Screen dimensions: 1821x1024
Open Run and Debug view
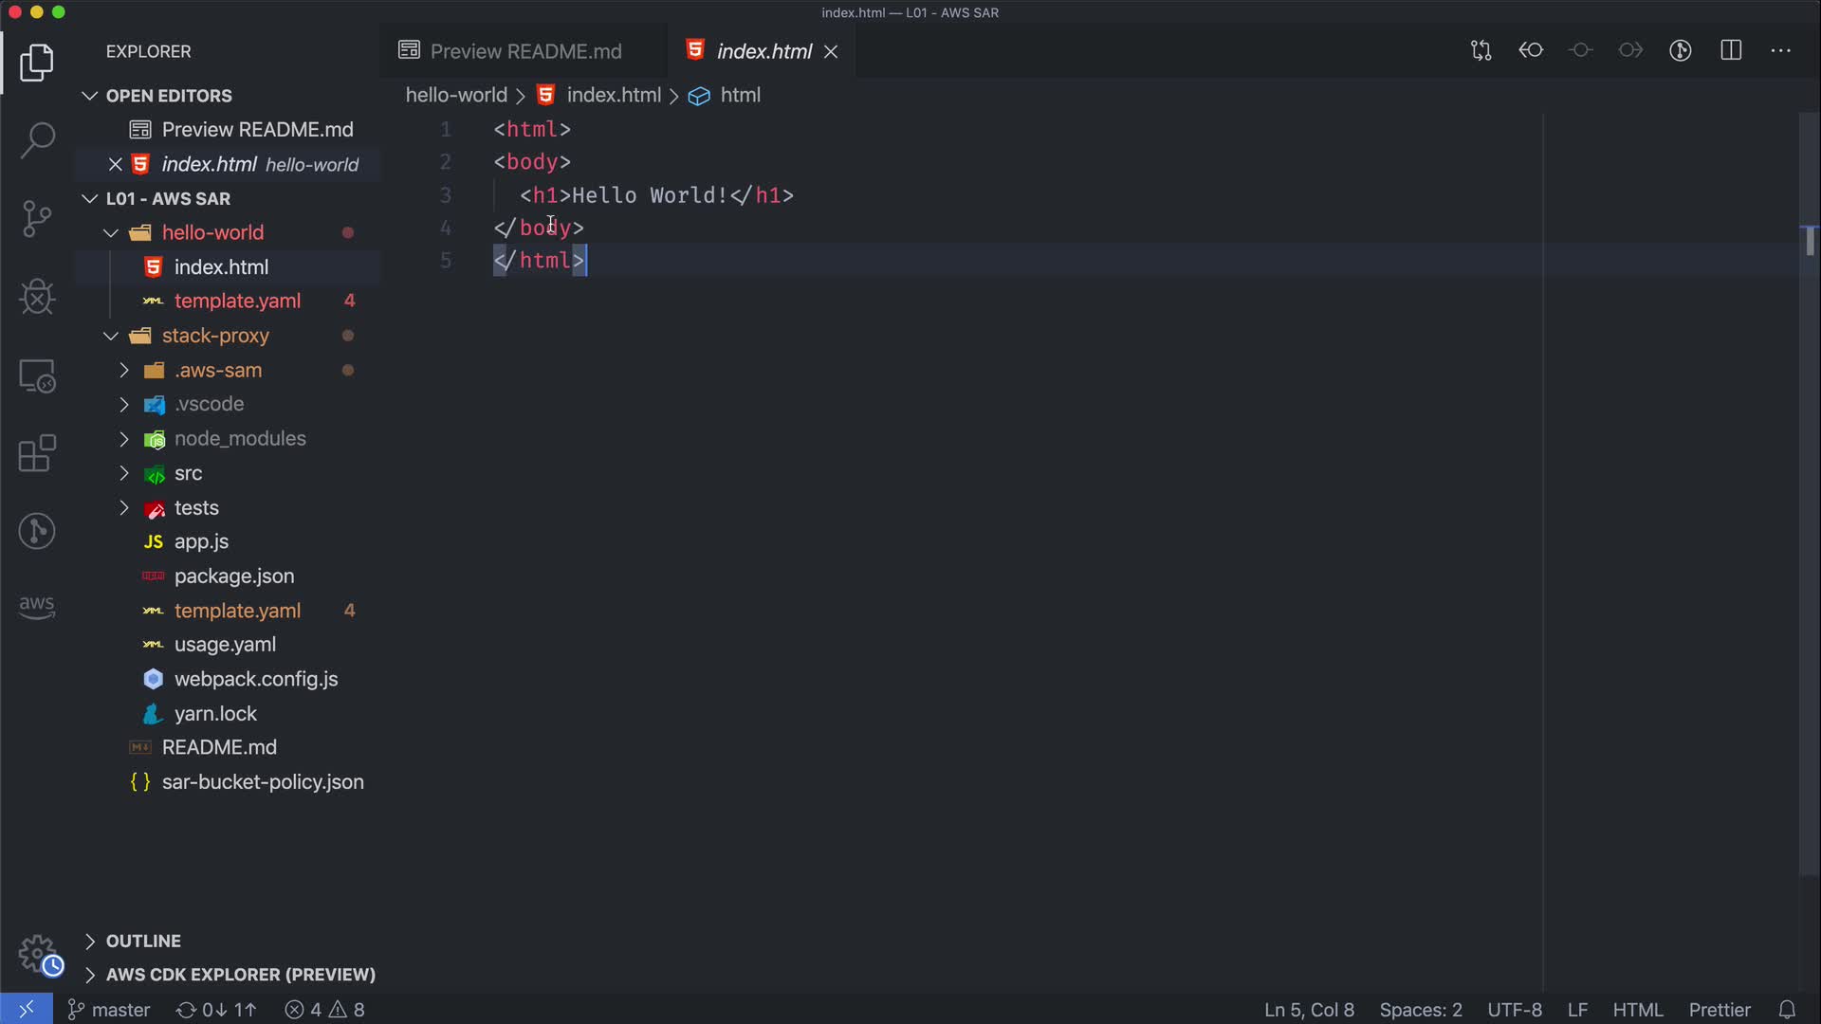pyautogui.click(x=37, y=297)
